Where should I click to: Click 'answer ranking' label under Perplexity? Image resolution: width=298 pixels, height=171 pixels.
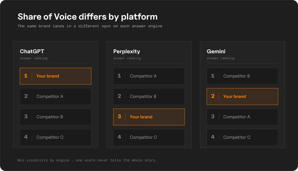point(127,58)
